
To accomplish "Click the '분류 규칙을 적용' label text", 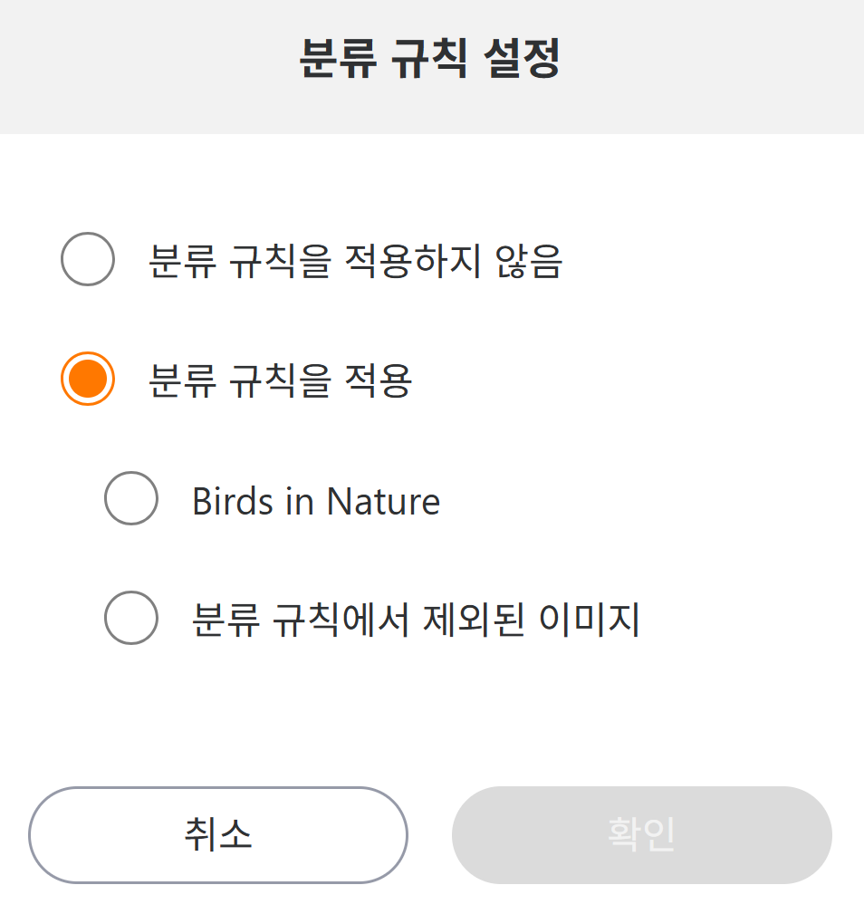I will [280, 380].
